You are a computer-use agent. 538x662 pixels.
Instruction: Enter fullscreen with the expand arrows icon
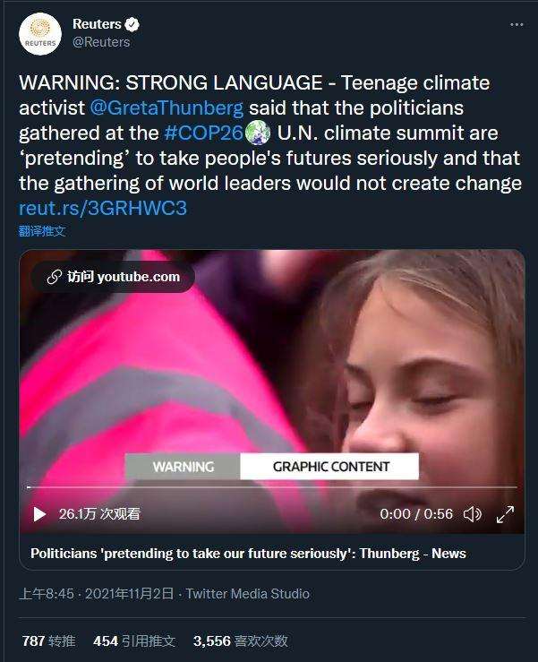pos(505,514)
